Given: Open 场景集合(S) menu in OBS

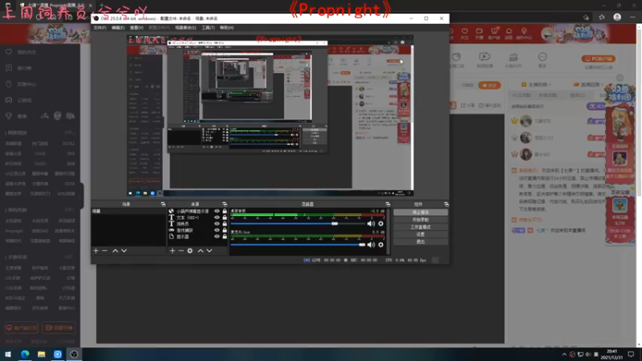Looking at the screenshot, I should pyautogui.click(x=185, y=28).
